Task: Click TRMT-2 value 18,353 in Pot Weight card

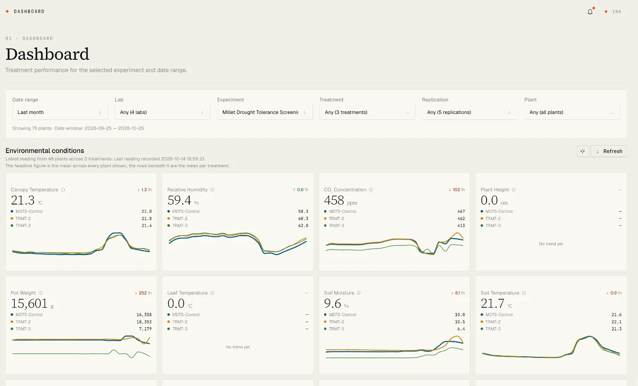Action: (x=144, y=322)
